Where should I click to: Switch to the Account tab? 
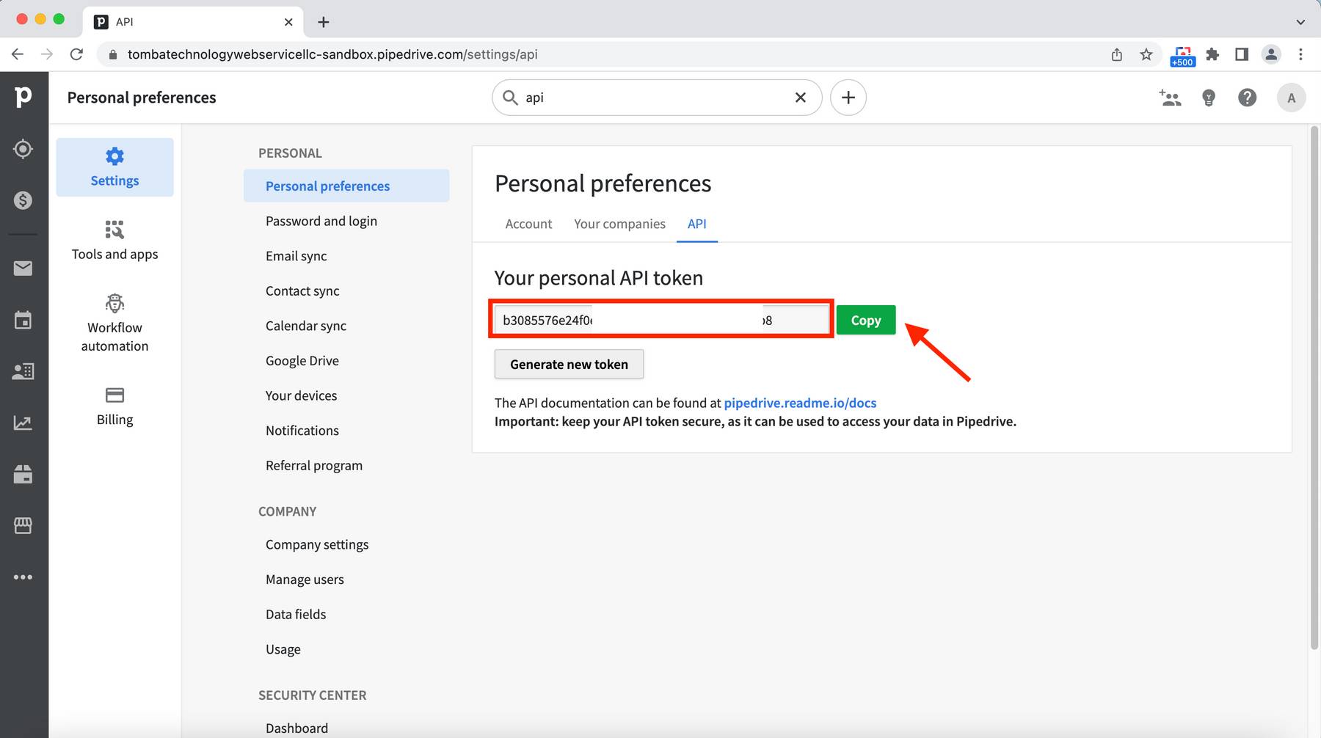tap(528, 224)
